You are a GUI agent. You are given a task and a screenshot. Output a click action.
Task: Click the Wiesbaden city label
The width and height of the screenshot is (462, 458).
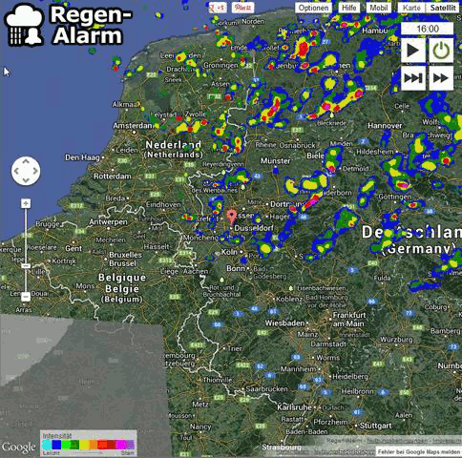[x=284, y=323]
